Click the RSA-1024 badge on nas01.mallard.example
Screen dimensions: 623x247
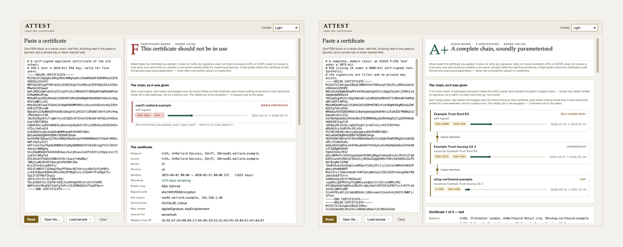click(143, 115)
